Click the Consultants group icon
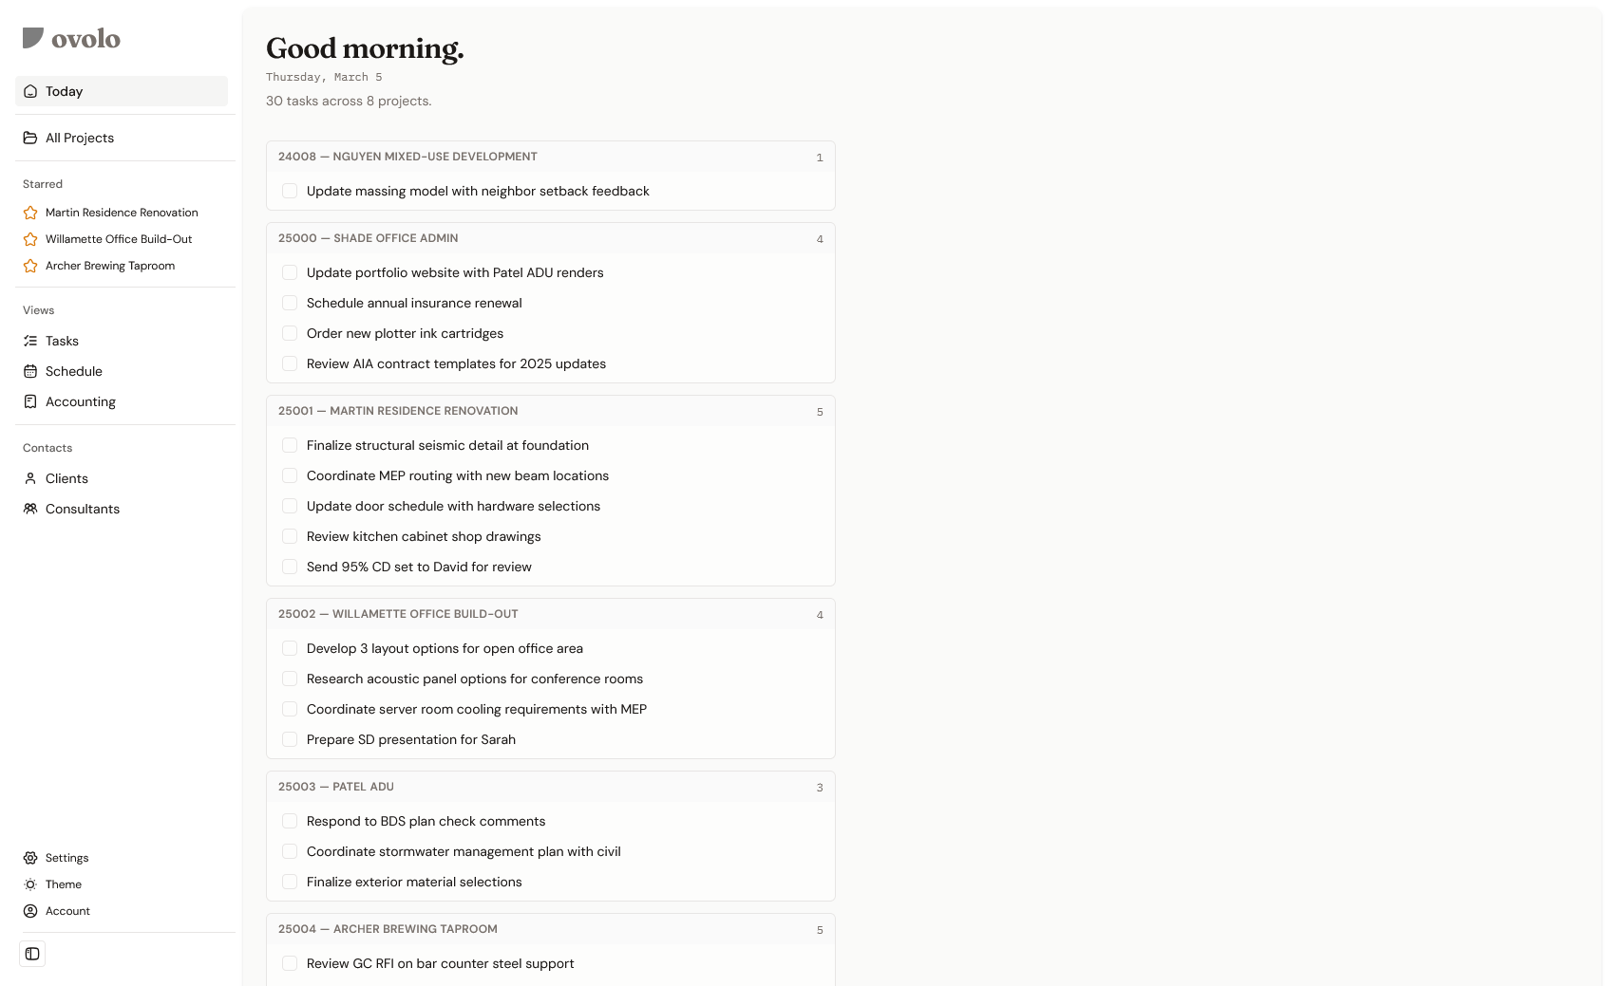Image resolution: width=1609 pixels, height=986 pixels. (x=31, y=509)
